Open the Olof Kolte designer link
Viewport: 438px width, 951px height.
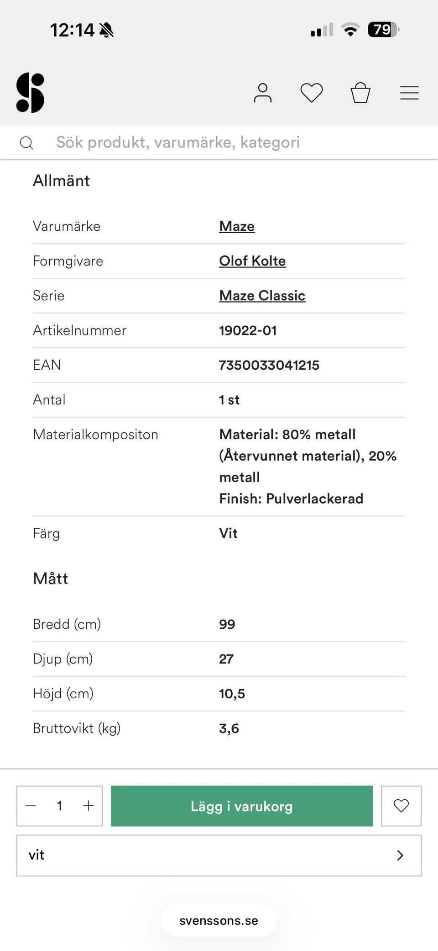(252, 261)
